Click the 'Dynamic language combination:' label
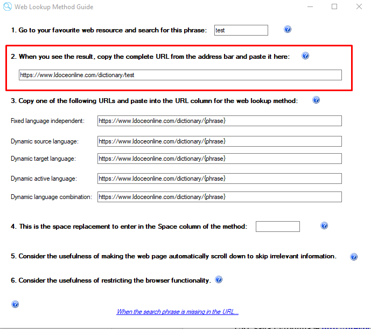 click(x=51, y=197)
